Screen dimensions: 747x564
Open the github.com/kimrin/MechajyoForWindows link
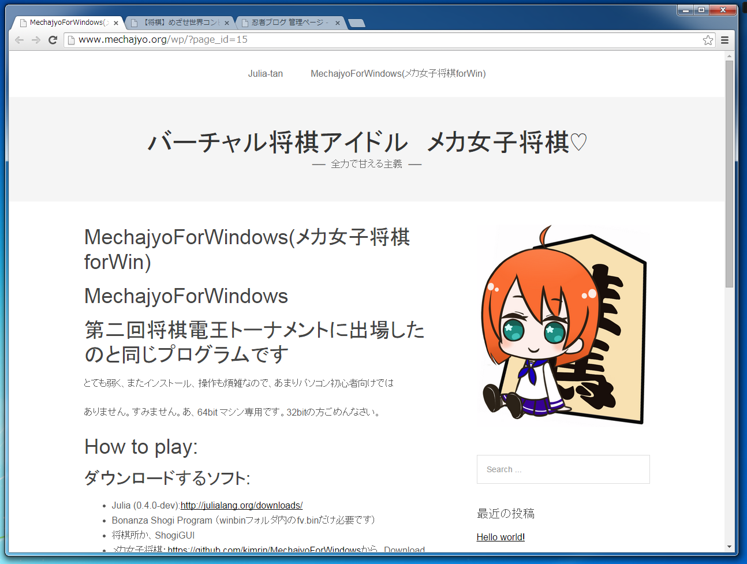(264, 550)
